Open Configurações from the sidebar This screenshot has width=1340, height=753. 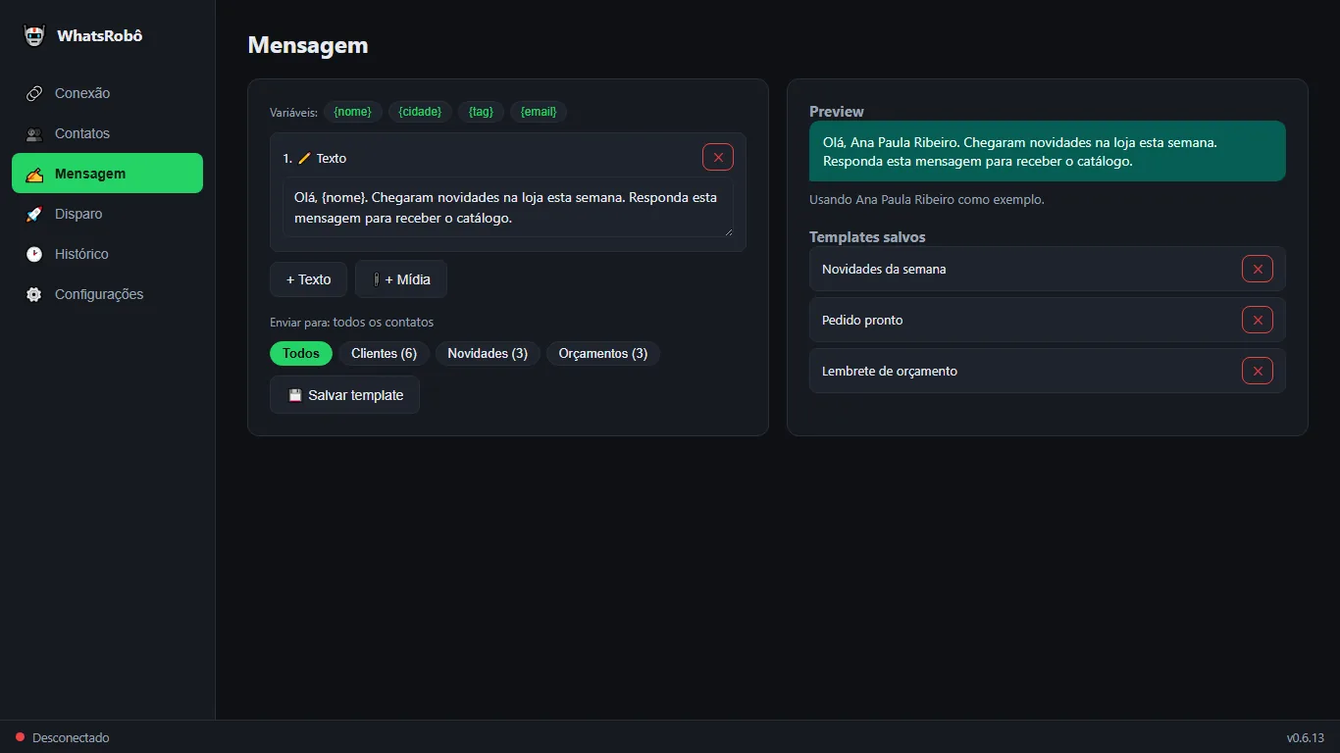[107, 294]
